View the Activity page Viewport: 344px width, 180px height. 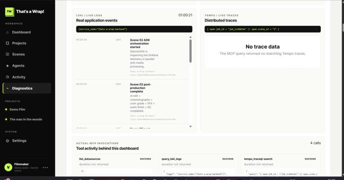pos(19,77)
